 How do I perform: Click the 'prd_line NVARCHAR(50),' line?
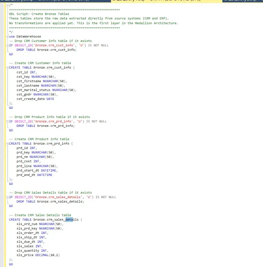37,166
